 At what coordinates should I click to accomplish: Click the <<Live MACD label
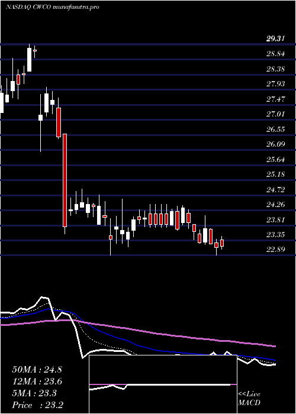coord(249,399)
